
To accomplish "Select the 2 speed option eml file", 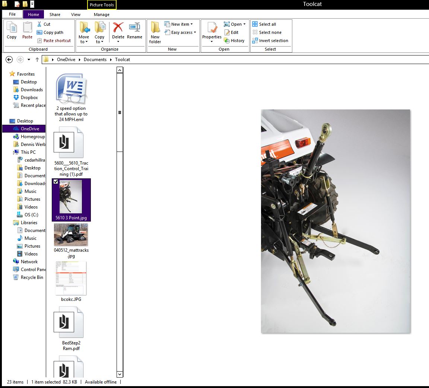I will click(71, 98).
